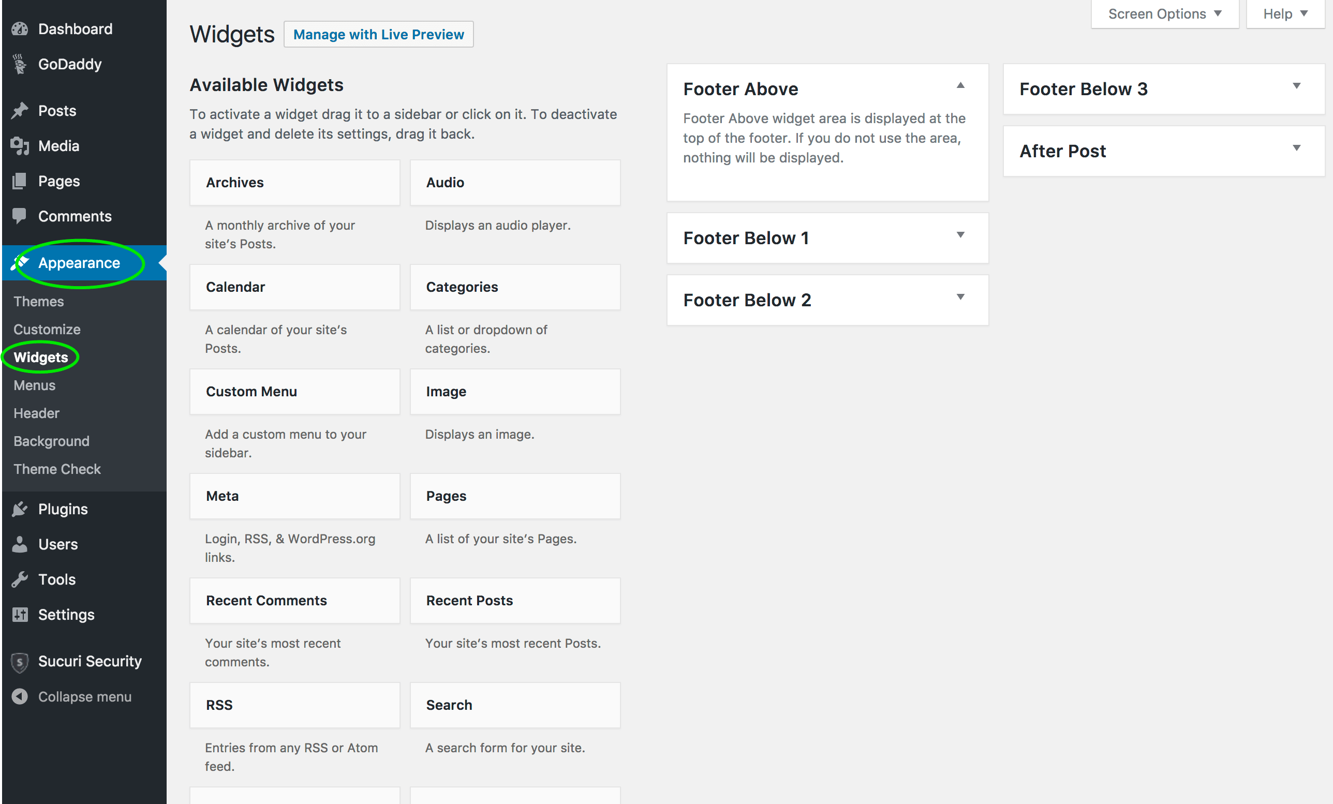Screen dimensions: 1333x804
Task: Collapse the Footer Above widget area
Action: coord(960,85)
